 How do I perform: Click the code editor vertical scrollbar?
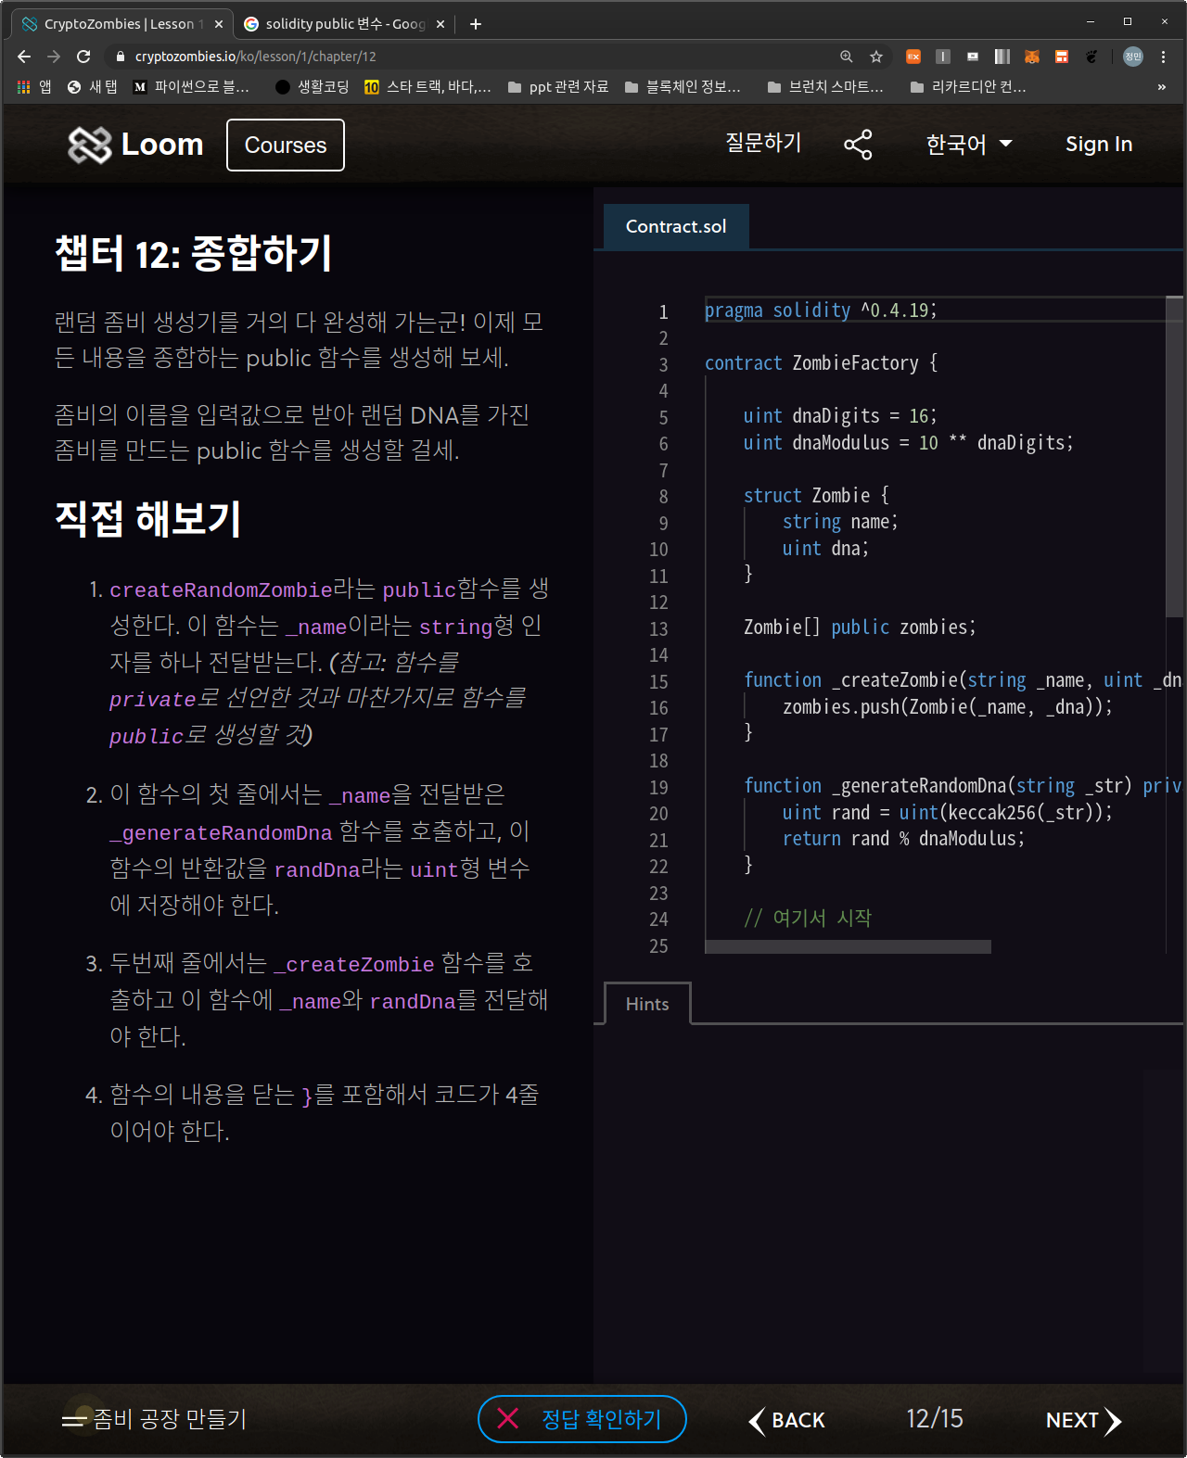[x=1174, y=456]
